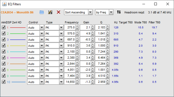The height and width of the screenshot is (97, 174).
Task: Open the by Freq dropdown
Action: click(x=104, y=12)
